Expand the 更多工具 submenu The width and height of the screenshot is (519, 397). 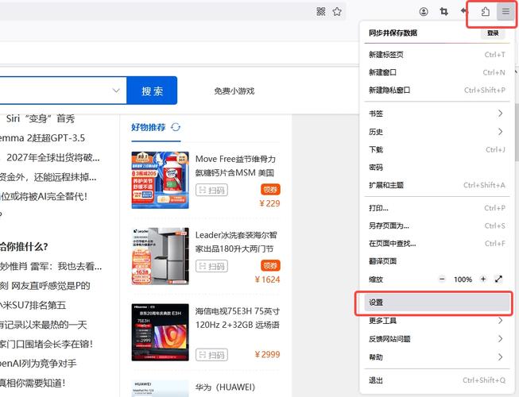tap(500, 321)
